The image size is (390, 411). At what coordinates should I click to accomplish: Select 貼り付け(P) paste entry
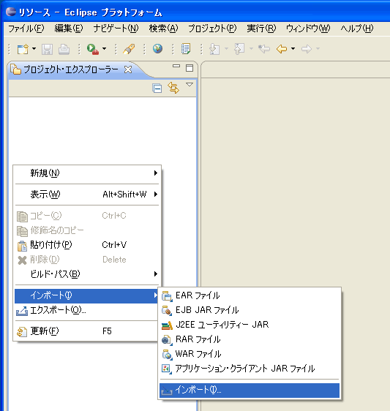(87, 245)
